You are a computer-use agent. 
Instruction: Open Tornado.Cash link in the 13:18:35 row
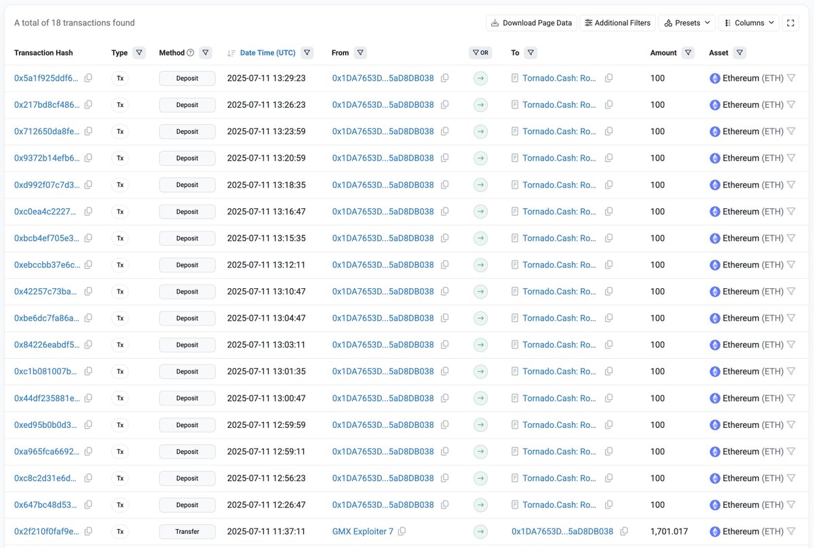pos(560,184)
